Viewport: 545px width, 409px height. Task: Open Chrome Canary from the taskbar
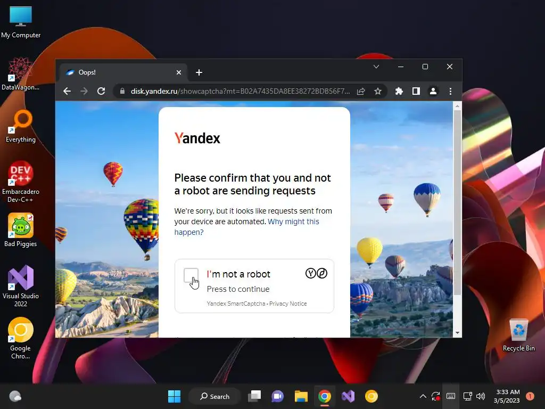371,396
